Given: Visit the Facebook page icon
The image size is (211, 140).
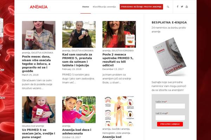Looking at the screenshot, I should click(x=178, y=7).
